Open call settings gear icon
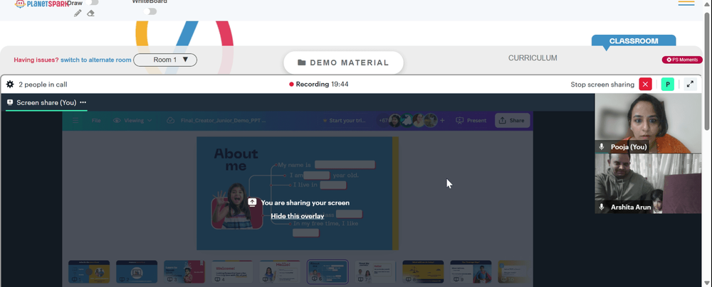Screen dimensions: 712x287 click(x=10, y=85)
